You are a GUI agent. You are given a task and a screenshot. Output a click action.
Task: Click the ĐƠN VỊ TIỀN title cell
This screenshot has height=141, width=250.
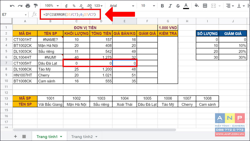(85, 28)
